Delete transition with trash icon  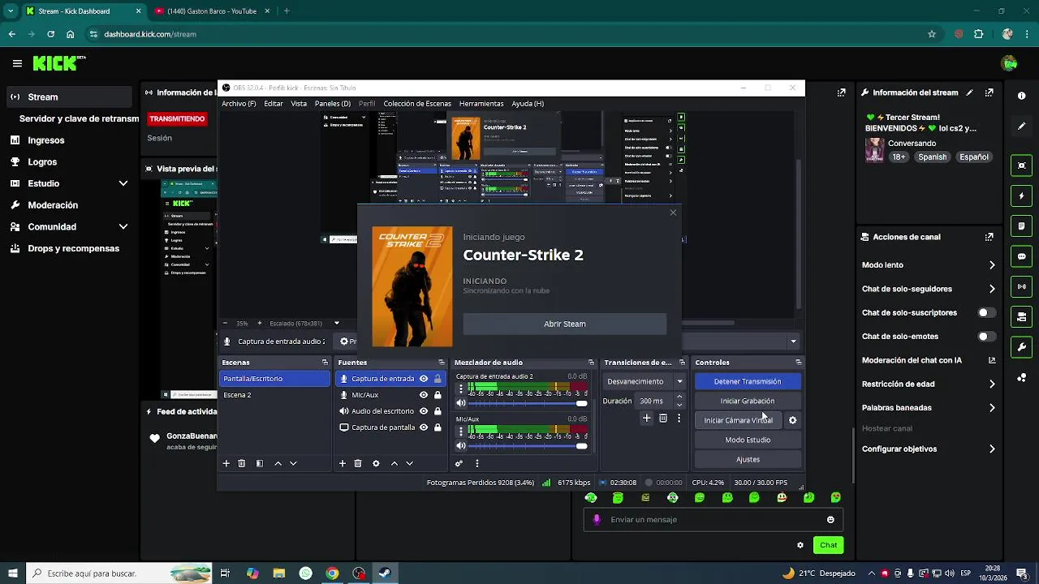pyautogui.click(x=663, y=418)
